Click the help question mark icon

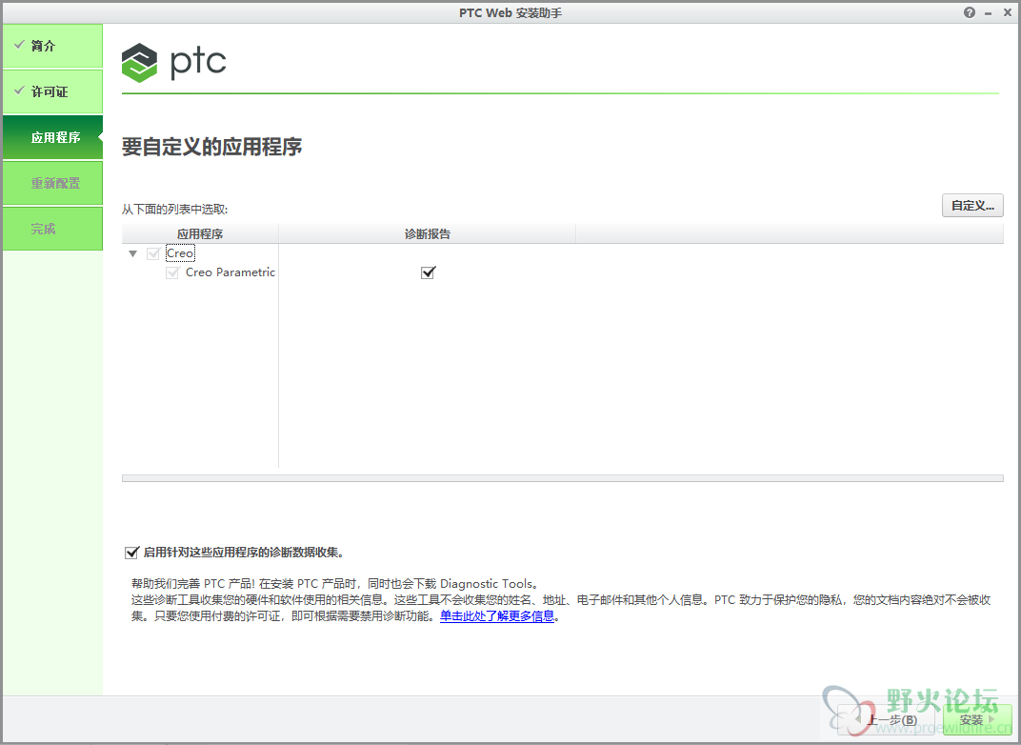[970, 12]
